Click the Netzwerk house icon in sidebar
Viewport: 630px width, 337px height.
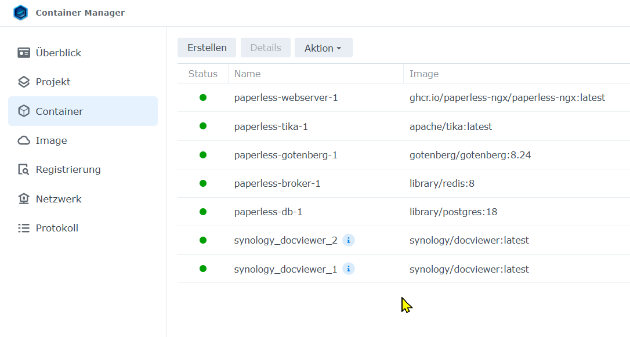pos(24,199)
